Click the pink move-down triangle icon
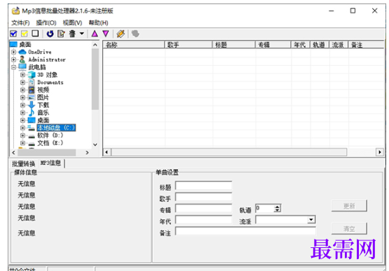This screenshot has width=389, height=271. click(x=106, y=34)
